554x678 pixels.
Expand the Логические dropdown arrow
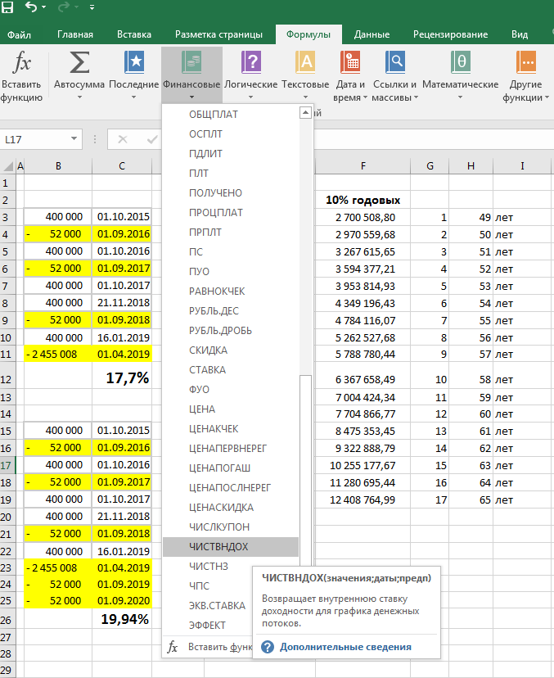coord(250,97)
